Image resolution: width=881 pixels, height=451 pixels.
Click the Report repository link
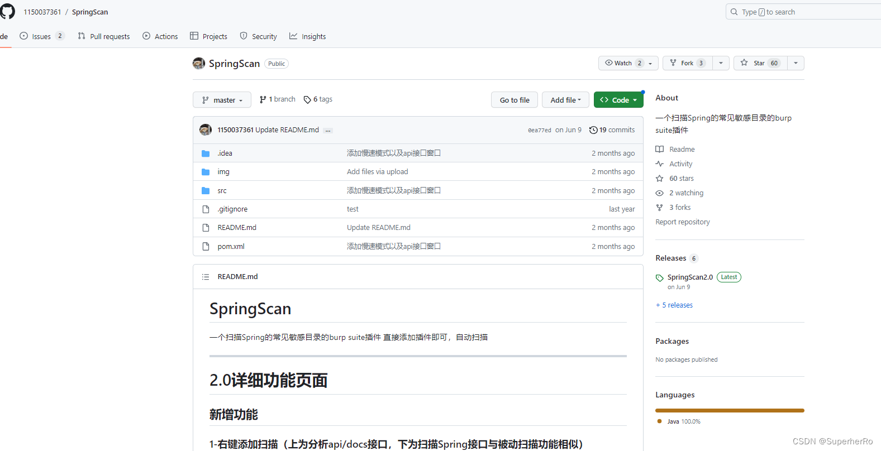point(683,222)
